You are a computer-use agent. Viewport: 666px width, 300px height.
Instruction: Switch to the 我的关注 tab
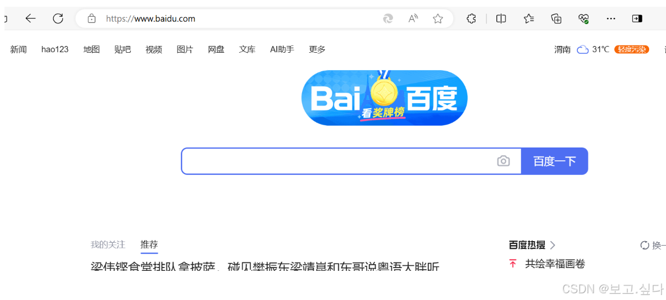[x=108, y=244]
